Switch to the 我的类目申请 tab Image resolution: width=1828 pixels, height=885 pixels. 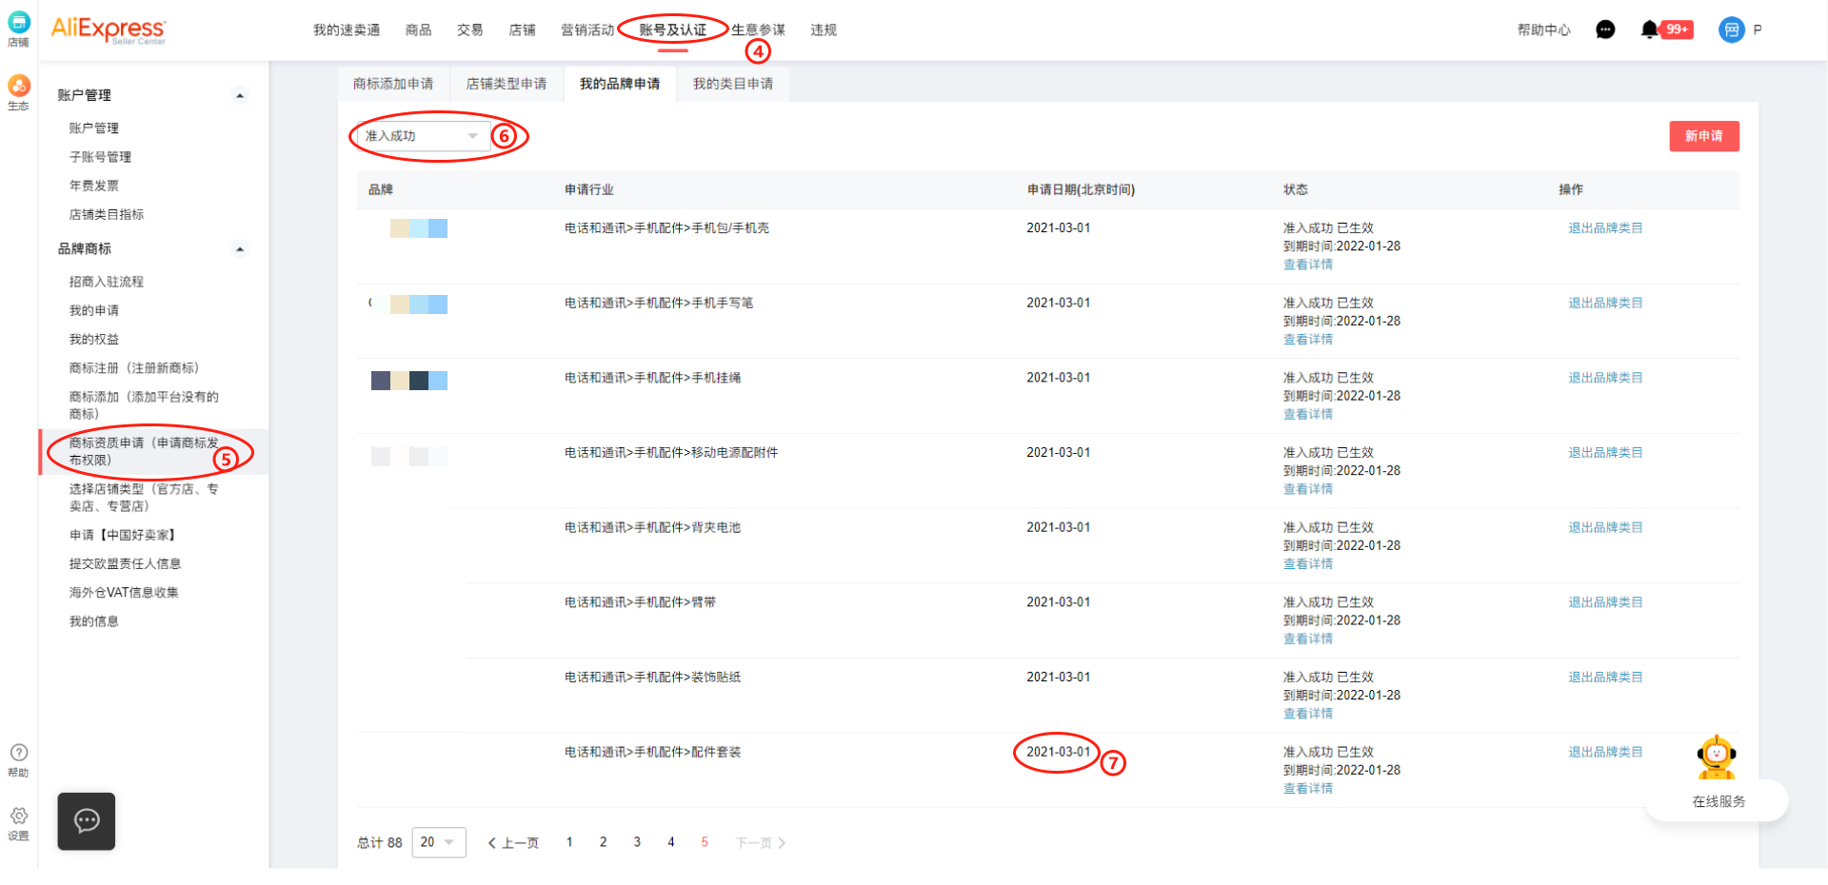tap(732, 84)
